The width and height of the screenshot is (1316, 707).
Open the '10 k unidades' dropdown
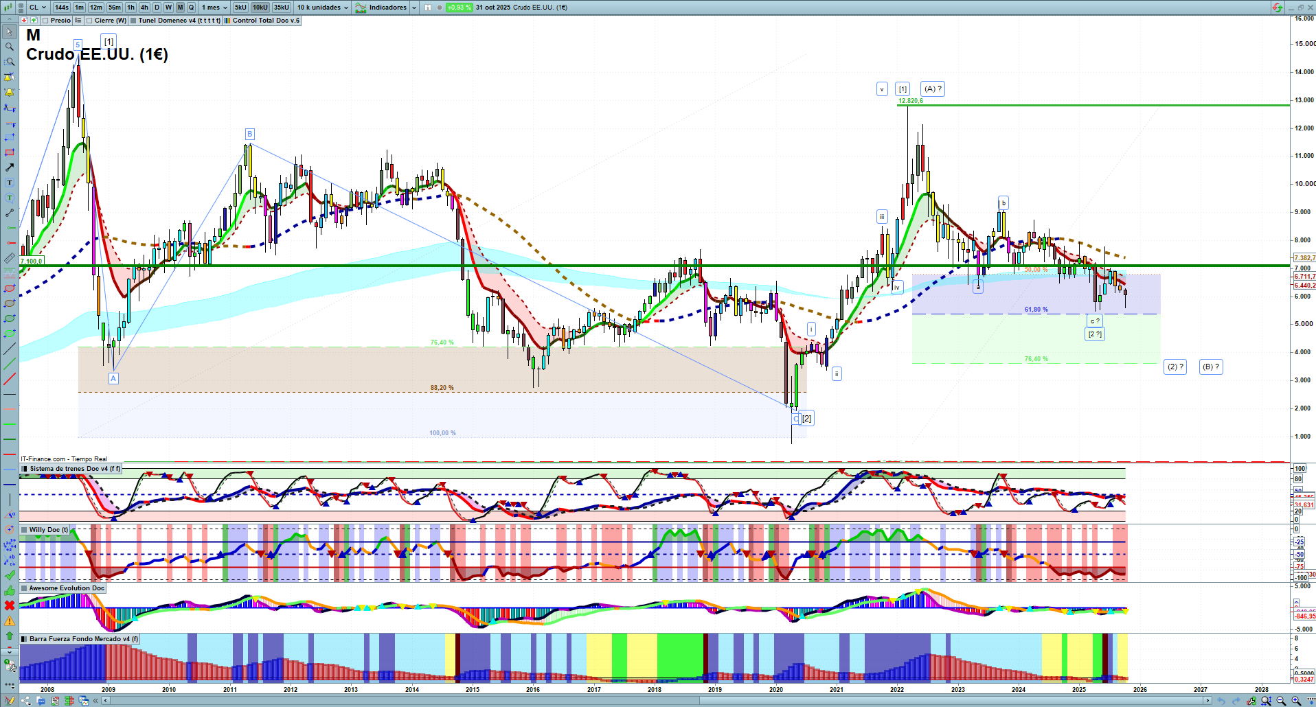coord(323,8)
